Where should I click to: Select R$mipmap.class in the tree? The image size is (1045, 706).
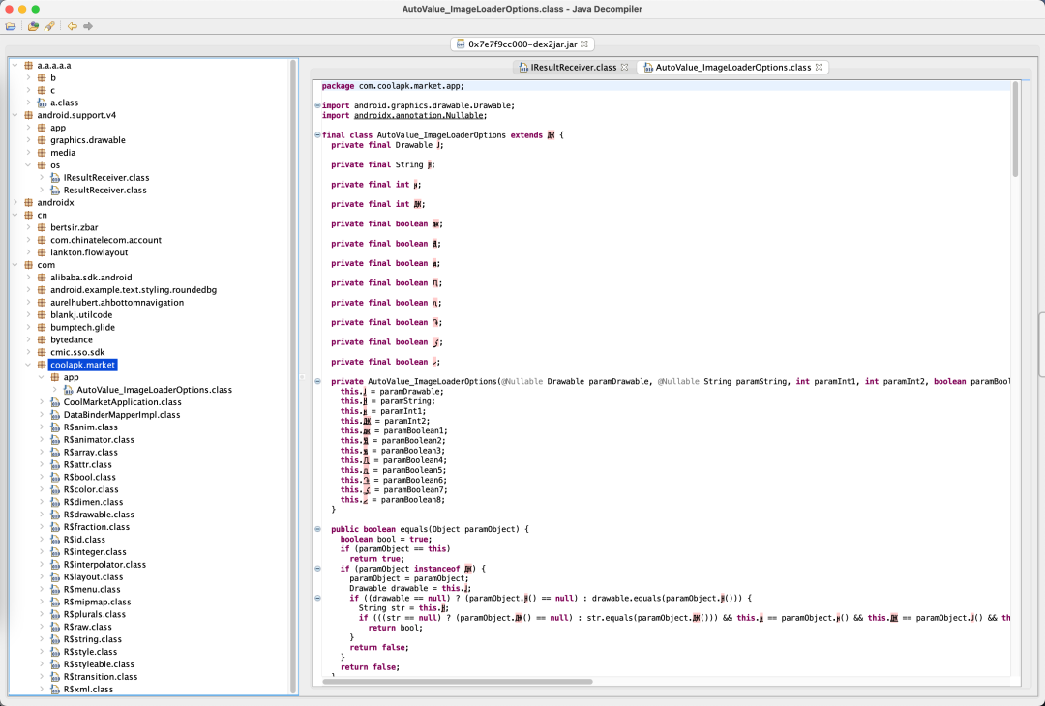(98, 602)
